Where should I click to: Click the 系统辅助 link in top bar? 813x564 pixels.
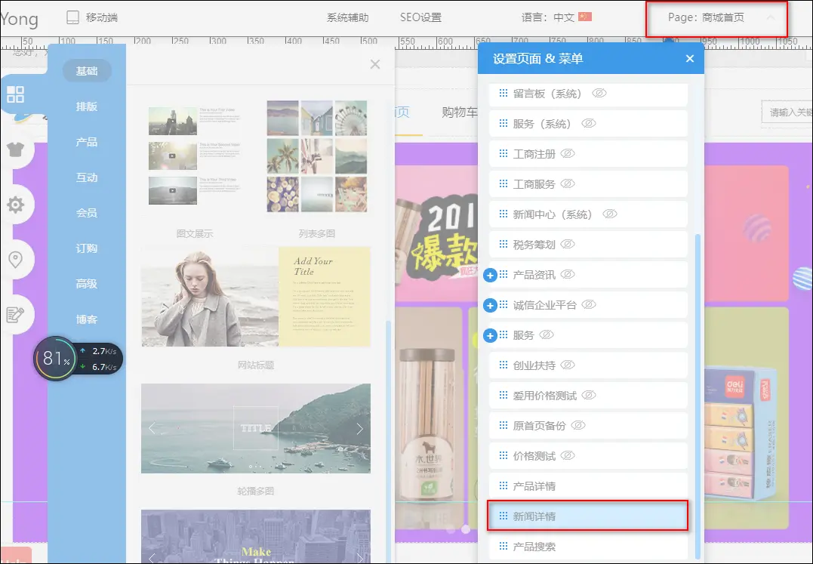click(347, 17)
